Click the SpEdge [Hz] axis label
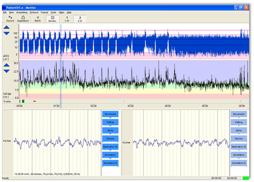This screenshot has height=182, width=254. pos(7,96)
